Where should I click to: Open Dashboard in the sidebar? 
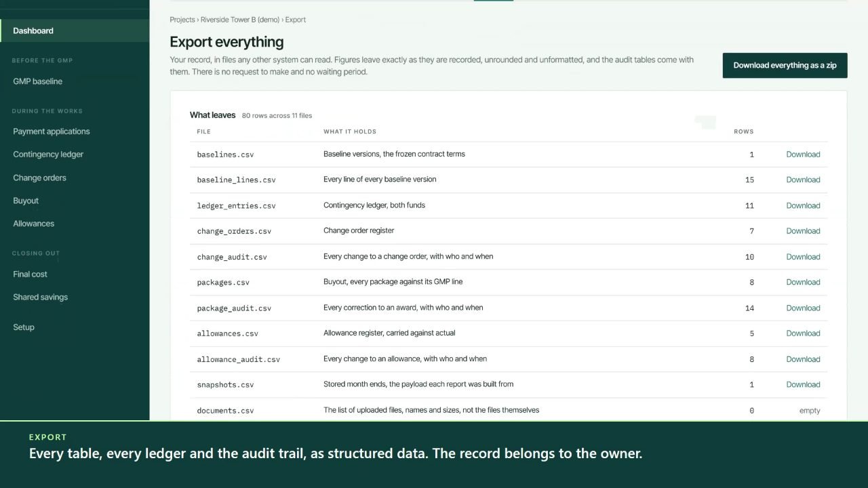pyautogui.click(x=75, y=30)
